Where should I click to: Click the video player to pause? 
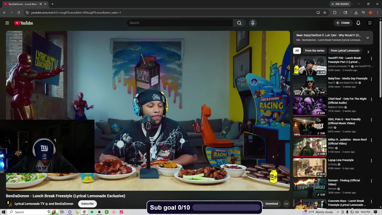pyautogui.click(x=148, y=110)
